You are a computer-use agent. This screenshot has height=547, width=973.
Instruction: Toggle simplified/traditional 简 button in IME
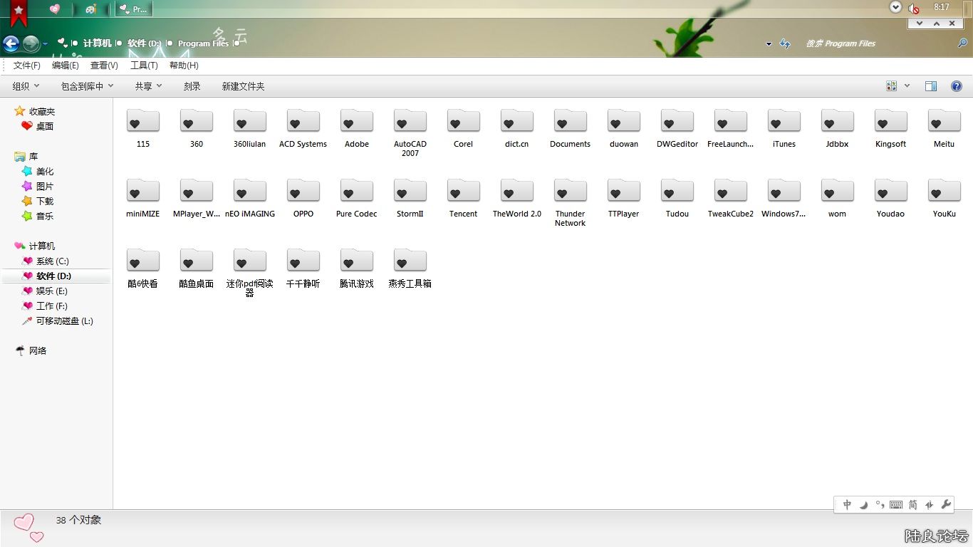(x=912, y=504)
